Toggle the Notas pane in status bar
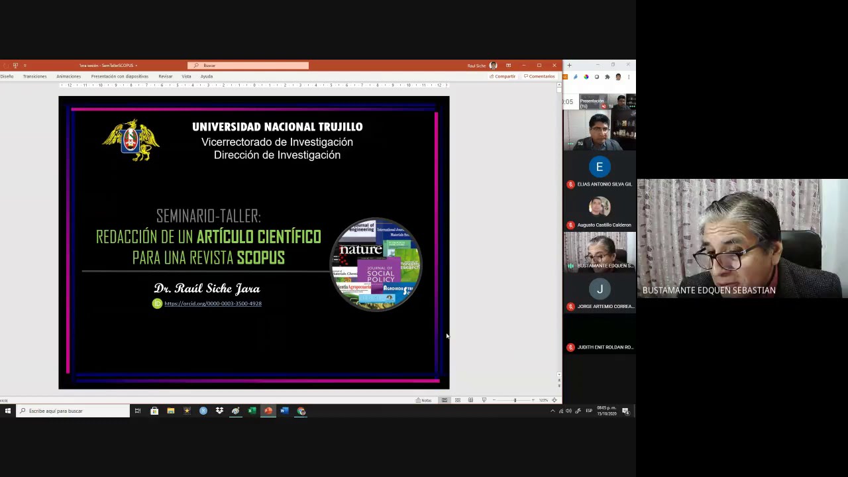Viewport: 848px width, 477px height. click(x=424, y=400)
